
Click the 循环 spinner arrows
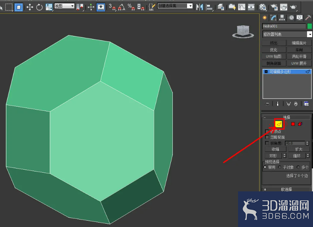click(x=308, y=156)
